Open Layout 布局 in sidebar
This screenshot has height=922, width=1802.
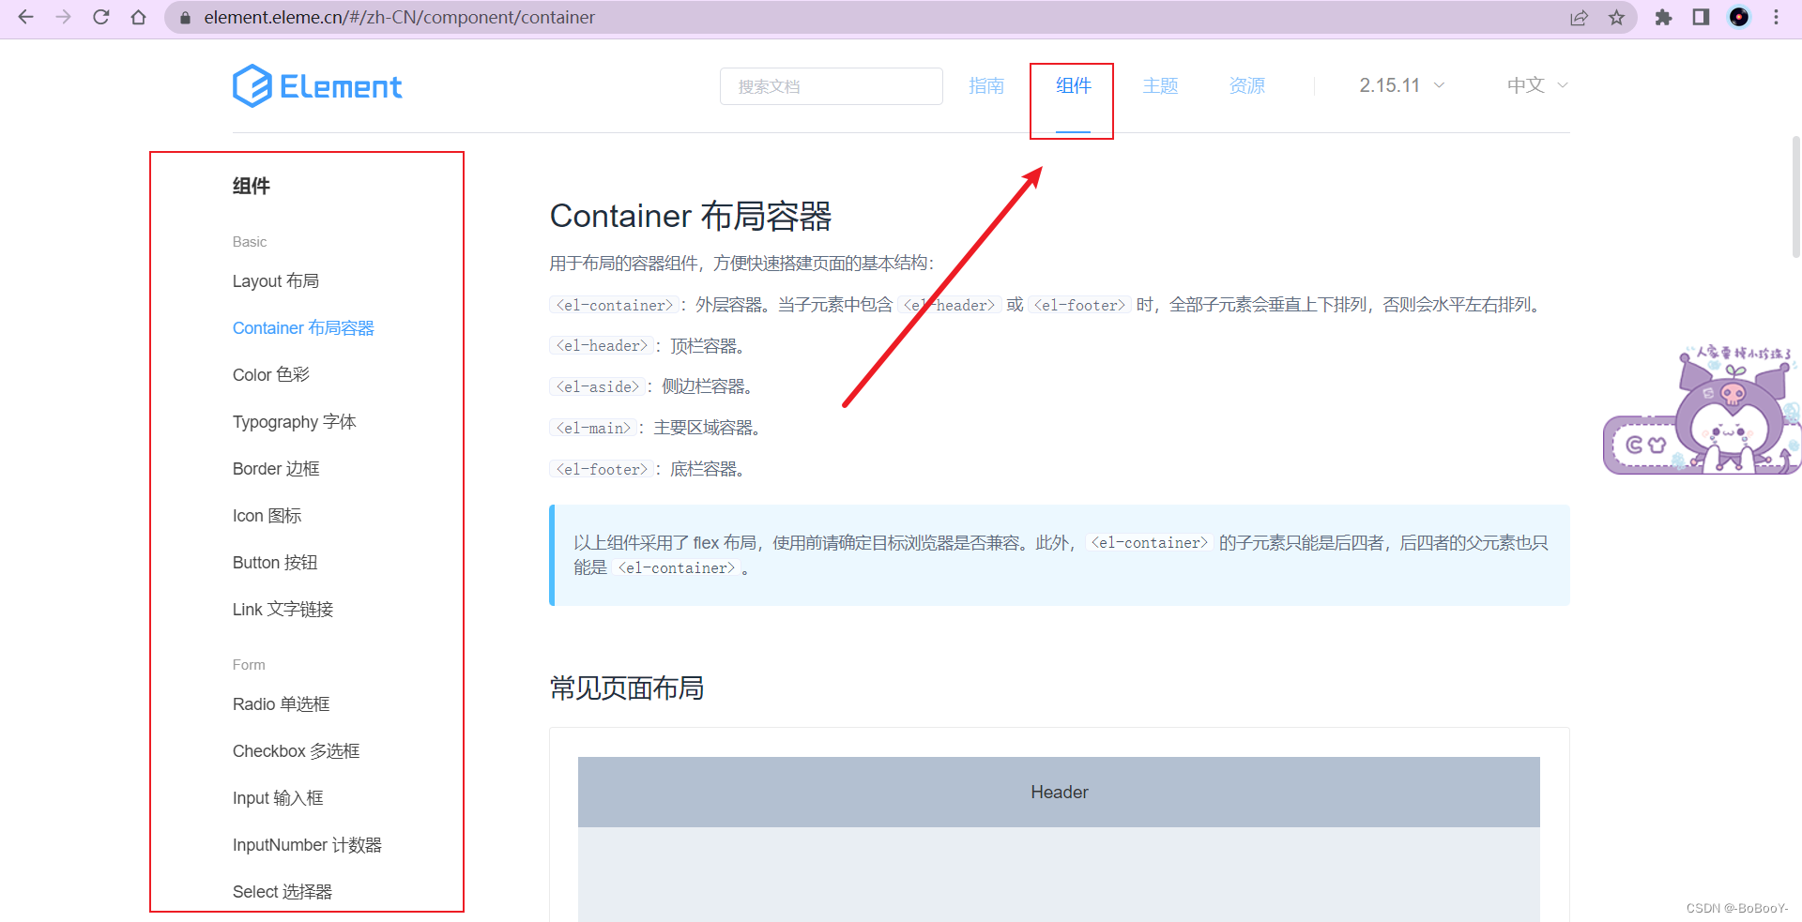[276, 281]
